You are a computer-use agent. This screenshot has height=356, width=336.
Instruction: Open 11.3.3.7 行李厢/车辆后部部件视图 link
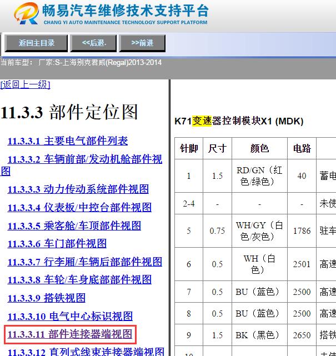coord(85,262)
